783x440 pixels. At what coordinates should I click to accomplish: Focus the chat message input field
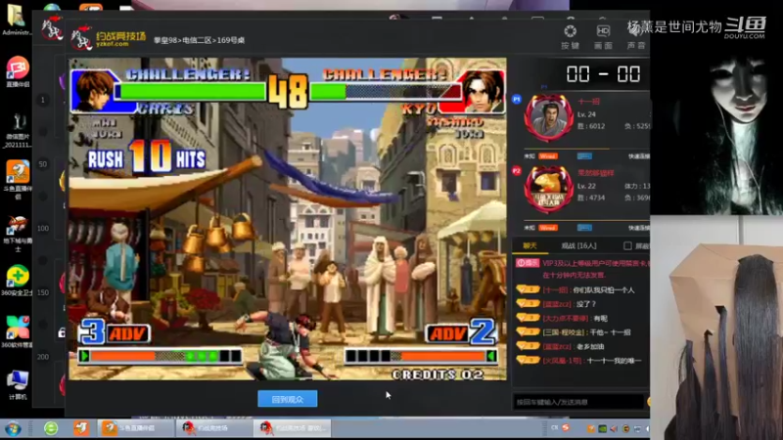[578, 402]
